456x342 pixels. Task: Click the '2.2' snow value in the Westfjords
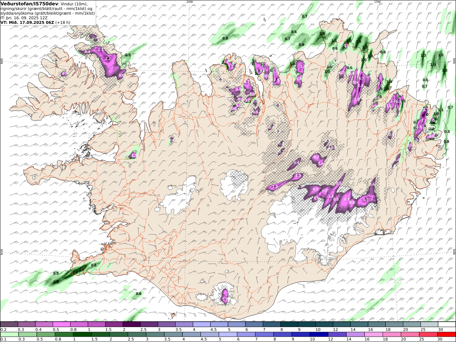click(x=109, y=58)
